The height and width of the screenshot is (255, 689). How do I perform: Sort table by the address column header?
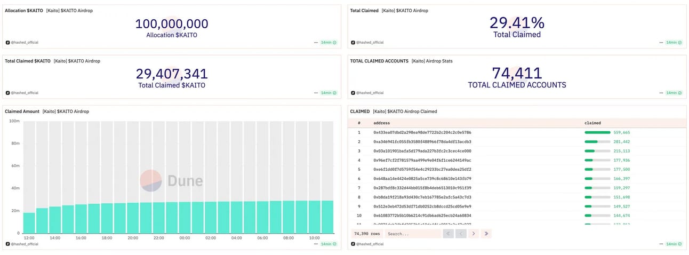point(381,123)
